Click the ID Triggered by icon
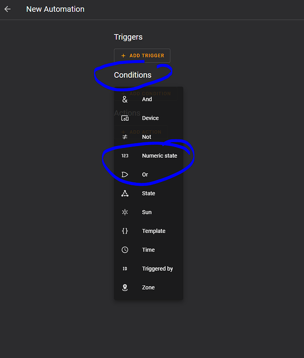Viewport: 304px width, 358px height. (x=125, y=269)
